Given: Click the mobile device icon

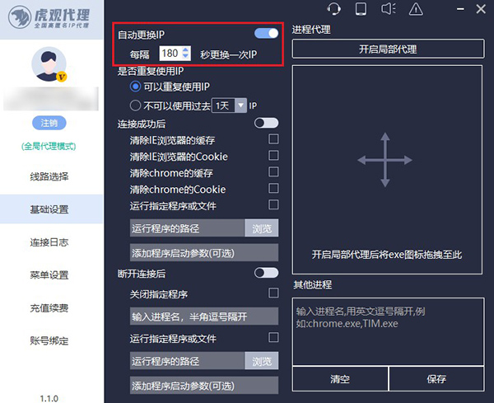Looking at the screenshot, I should [x=361, y=9].
